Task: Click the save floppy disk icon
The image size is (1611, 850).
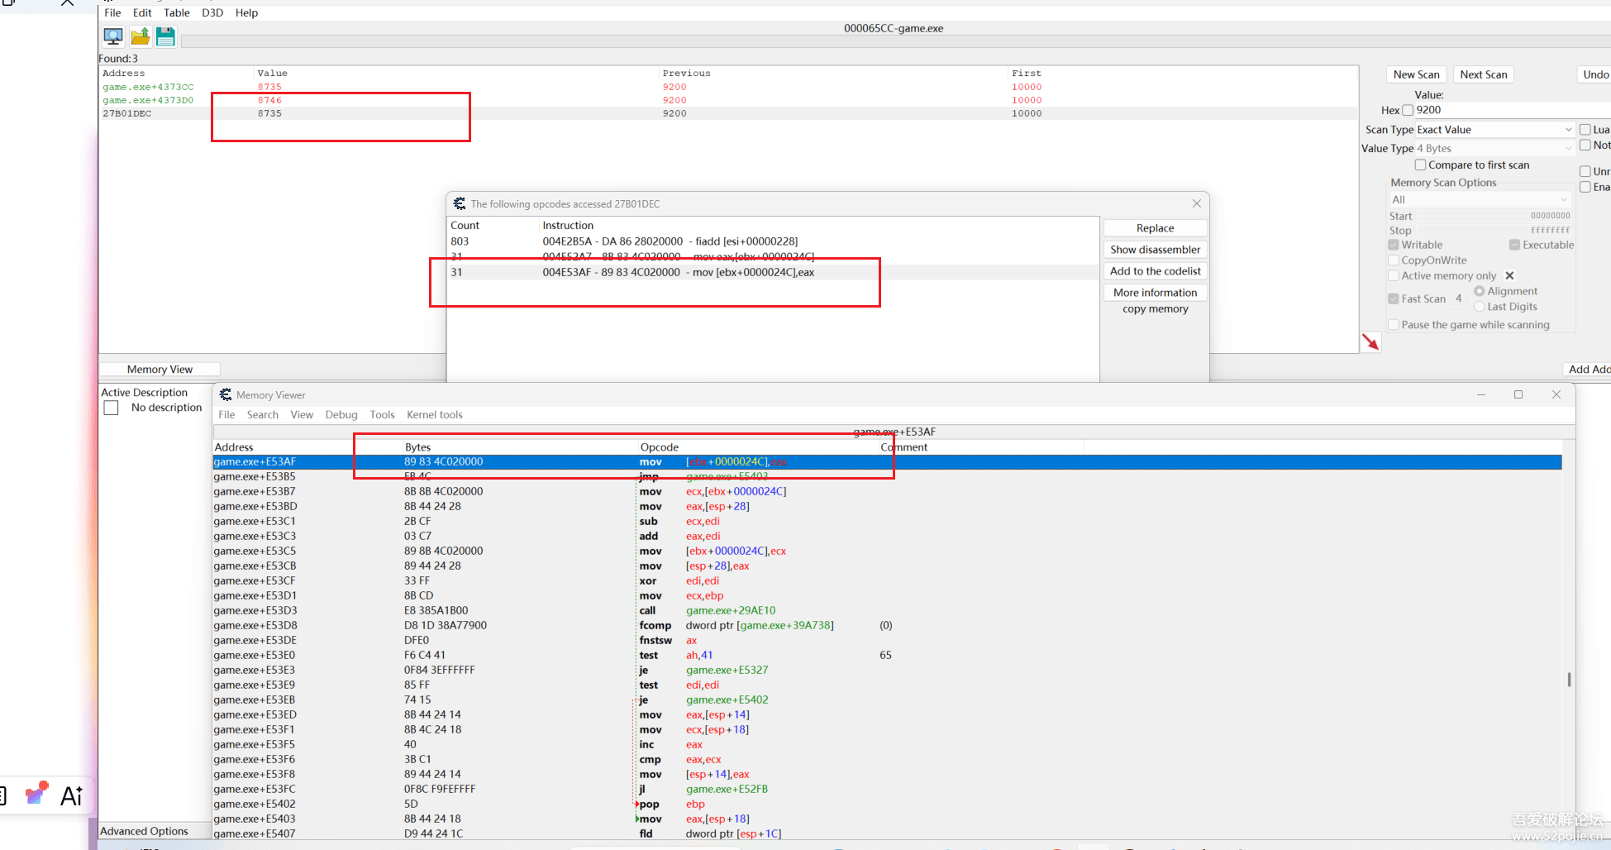Action: tap(166, 36)
